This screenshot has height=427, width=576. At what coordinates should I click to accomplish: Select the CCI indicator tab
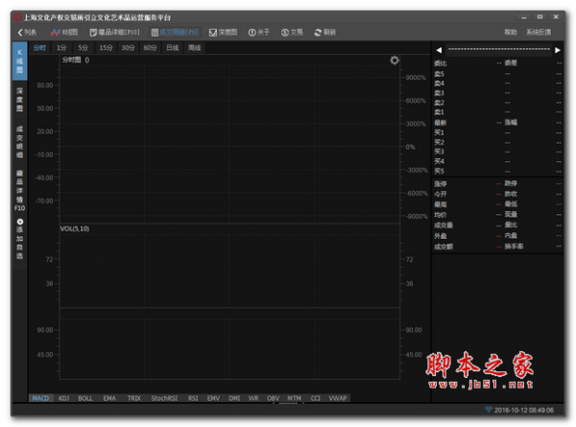pyautogui.click(x=316, y=398)
